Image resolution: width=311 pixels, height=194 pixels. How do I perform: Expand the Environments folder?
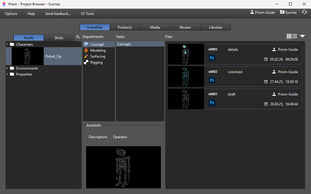[7, 68]
